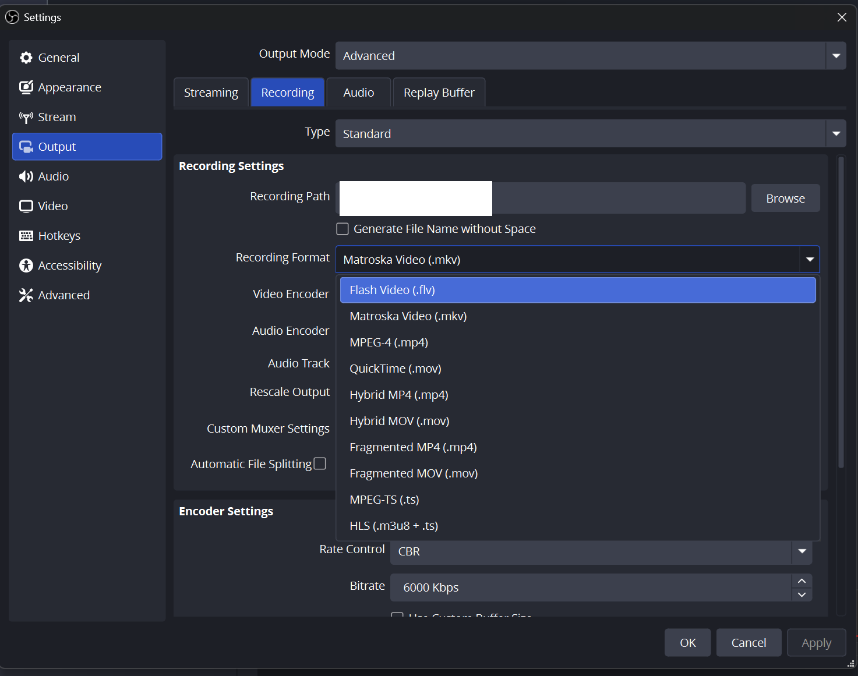Increase Bitrate with the up arrow
This screenshot has height=676, width=858.
(x=802, y=581)
